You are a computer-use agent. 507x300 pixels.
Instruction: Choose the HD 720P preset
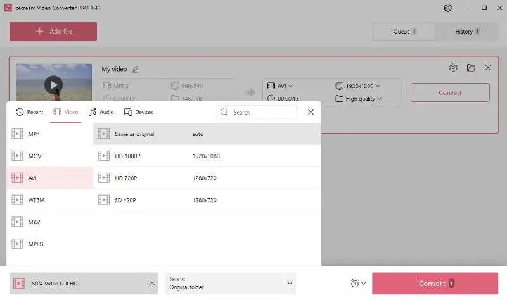207,178
